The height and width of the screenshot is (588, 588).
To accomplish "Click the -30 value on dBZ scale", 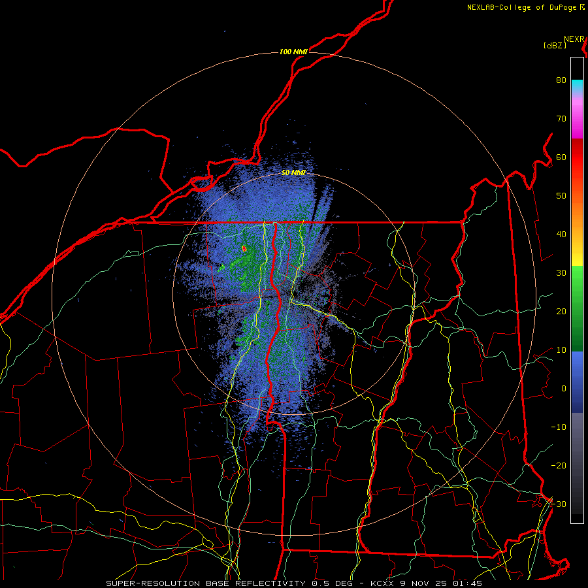I will coord(559,504).
